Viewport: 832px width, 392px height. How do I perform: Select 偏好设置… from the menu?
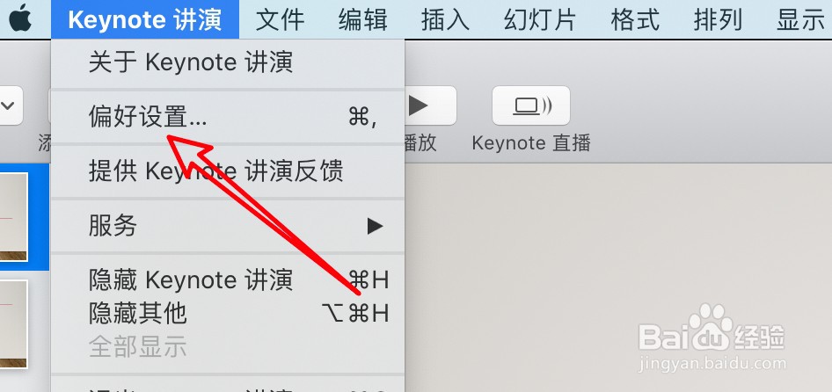pyautogui.click(x=228, y=117)
